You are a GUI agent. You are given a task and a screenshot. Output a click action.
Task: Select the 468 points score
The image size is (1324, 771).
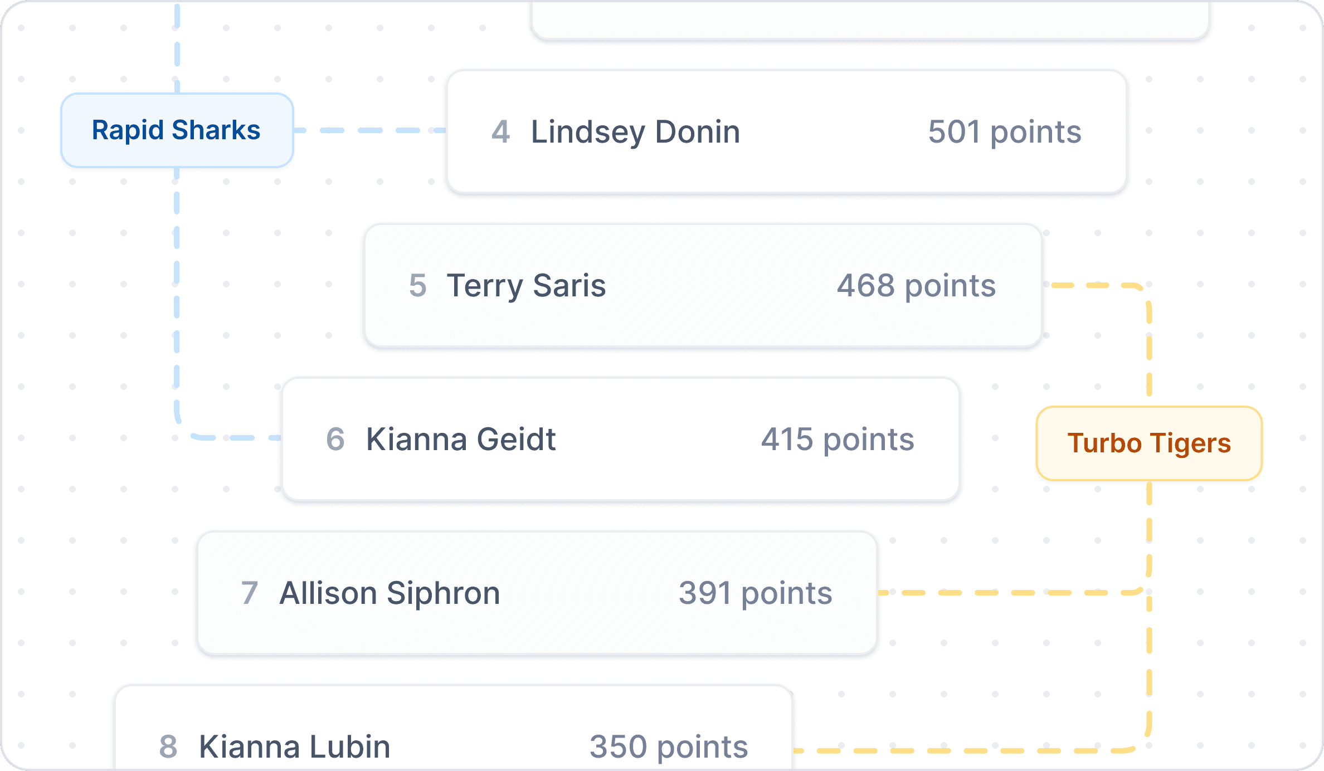click(916, 286)
